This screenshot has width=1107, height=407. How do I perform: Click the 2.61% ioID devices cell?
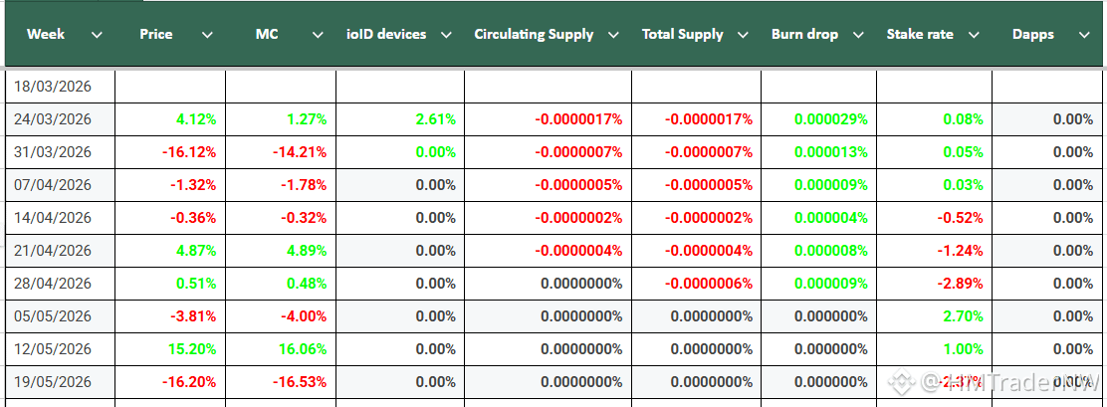point(400,119)
